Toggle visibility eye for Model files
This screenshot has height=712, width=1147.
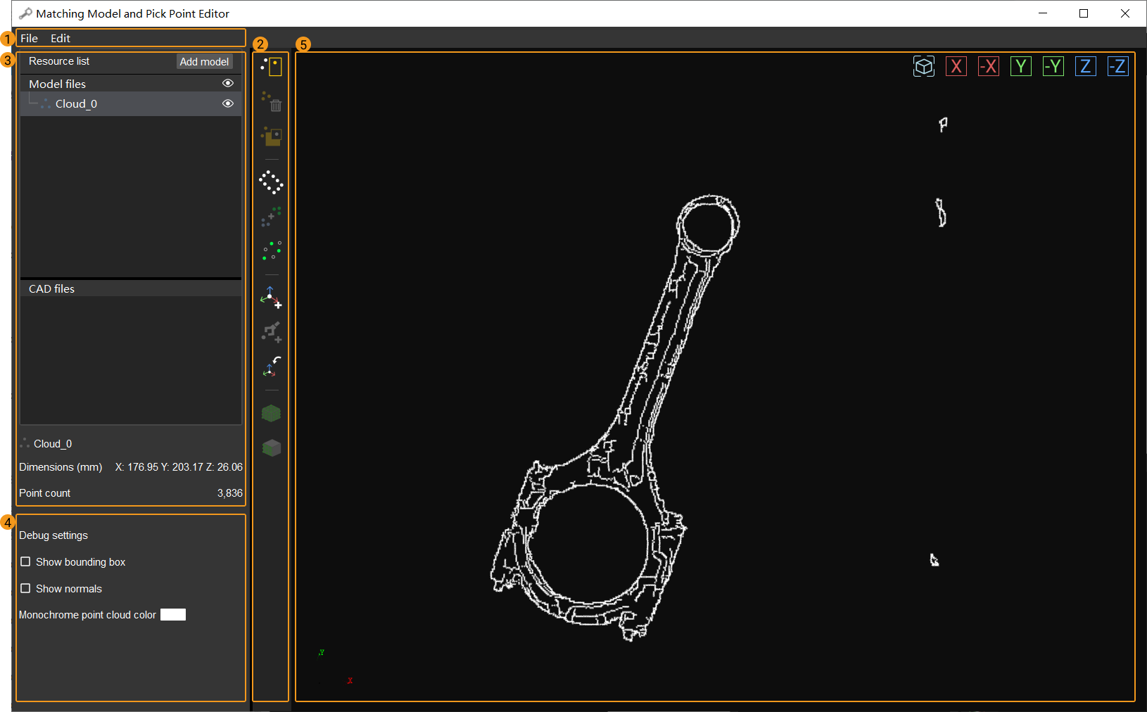pyautogui.click(x=227, y=83)
